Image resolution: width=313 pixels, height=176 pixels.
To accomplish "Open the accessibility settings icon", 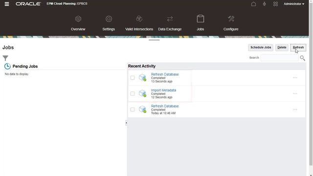I will (x=264, y=4).
